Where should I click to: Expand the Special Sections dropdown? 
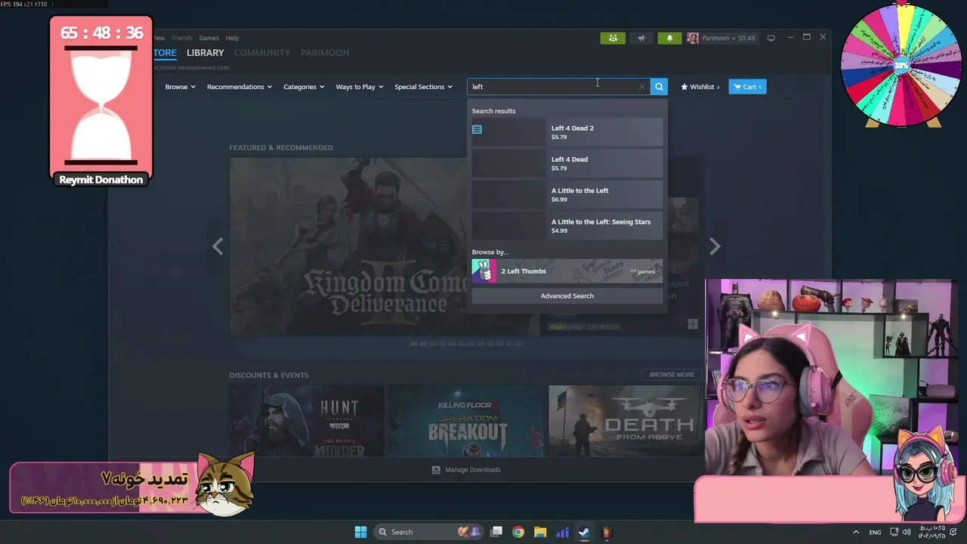click(x=423, y=87)
